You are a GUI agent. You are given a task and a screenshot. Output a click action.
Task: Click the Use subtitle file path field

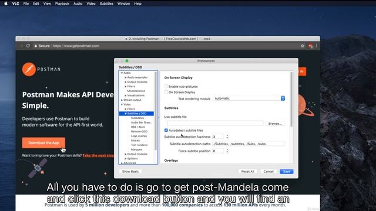(x=216, y=124)
